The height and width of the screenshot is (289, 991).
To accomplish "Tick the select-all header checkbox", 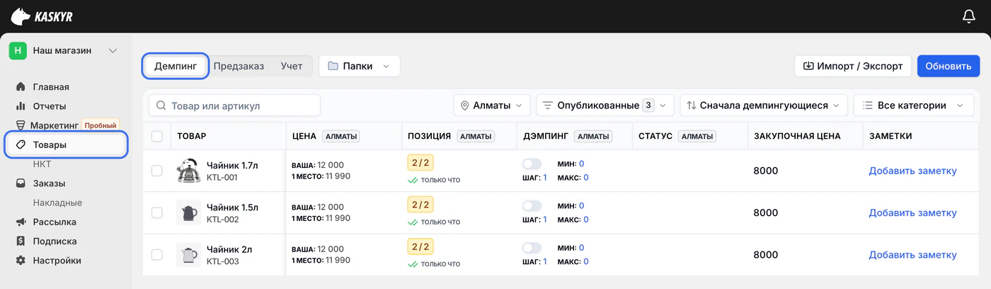I will 157,136.
